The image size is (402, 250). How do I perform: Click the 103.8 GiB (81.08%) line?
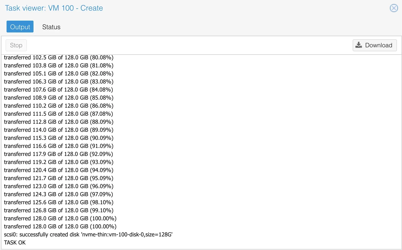59,65
